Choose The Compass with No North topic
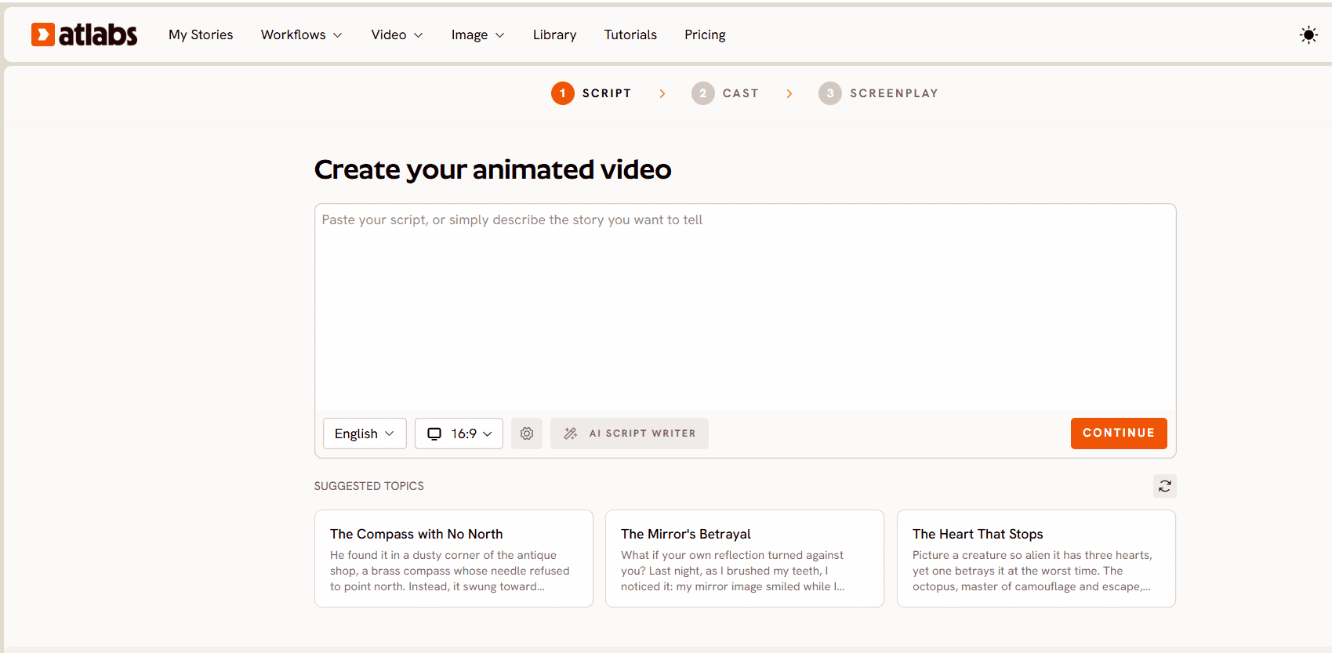This screenshot has height=653, width=1332. tap(454, 558)
